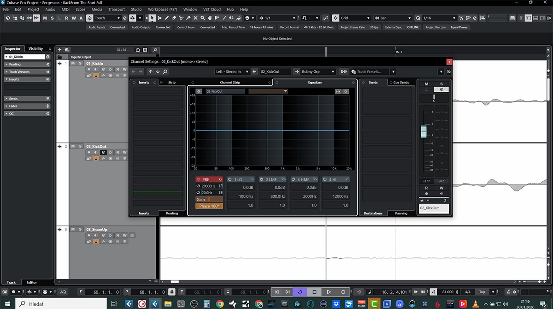The height and width of the screenshot is (309, 553).
Task: Toggle the Phase 180° button
Action: tap(209, 206)
